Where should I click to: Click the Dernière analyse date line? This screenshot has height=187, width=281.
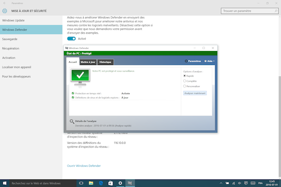point(103,126)
